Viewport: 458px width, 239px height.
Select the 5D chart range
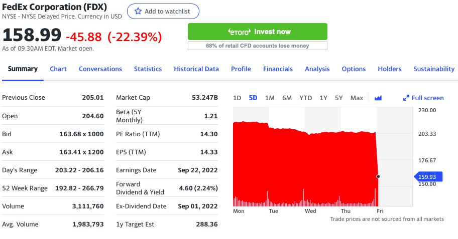click(x=253, y=98)
